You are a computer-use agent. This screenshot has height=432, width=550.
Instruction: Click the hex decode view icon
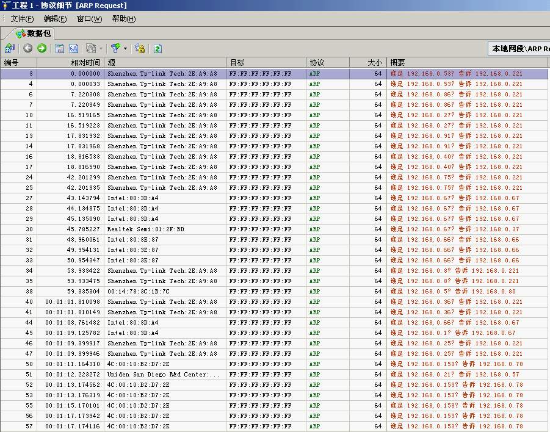[73, 48]
